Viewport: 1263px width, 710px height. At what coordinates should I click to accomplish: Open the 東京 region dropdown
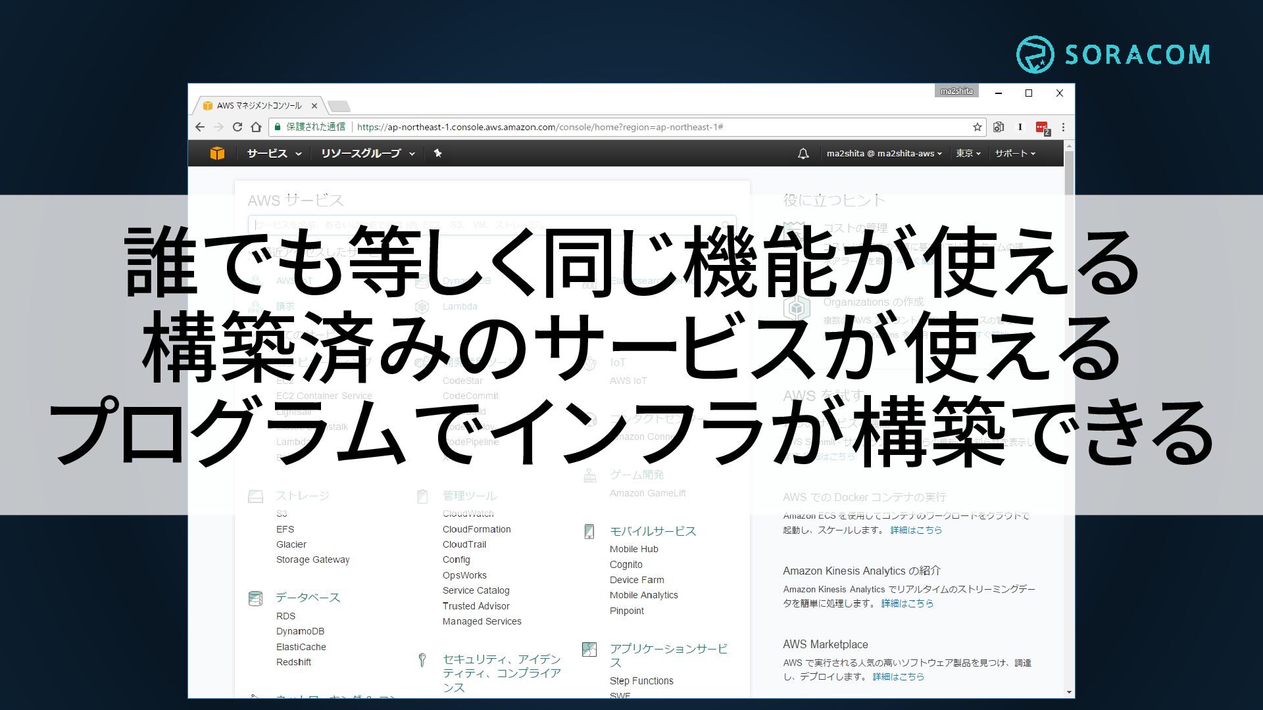coord(968,153)
